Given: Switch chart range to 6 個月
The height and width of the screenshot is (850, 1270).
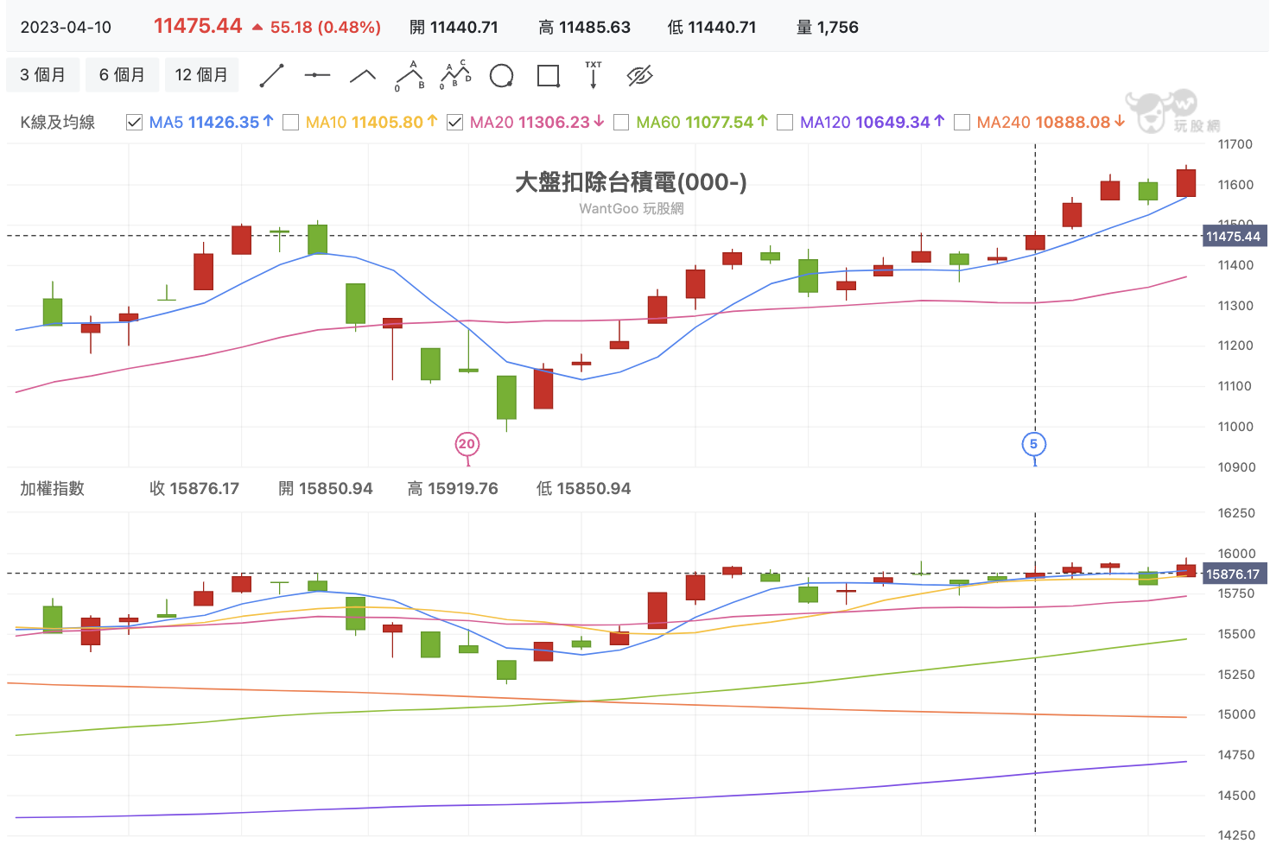Looking at the screenshot, I should tap(122, 75).
